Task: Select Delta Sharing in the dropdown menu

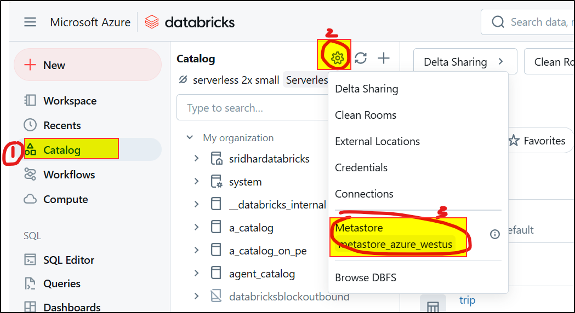Action: click(418, 89)
